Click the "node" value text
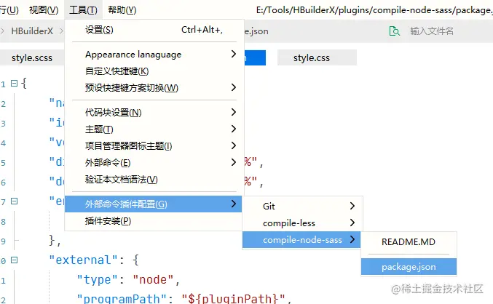This screenshot has width=493, height=304. click(x=153, y=279)
